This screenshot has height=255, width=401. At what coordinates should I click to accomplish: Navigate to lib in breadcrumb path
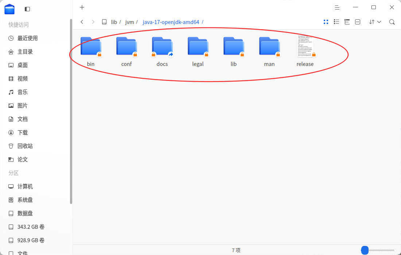[114, 22]
